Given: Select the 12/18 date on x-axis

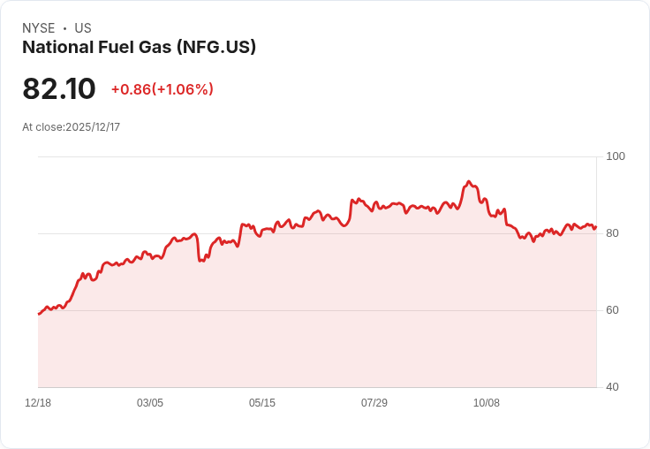Looking at the screenshot, I should point(38,403).
